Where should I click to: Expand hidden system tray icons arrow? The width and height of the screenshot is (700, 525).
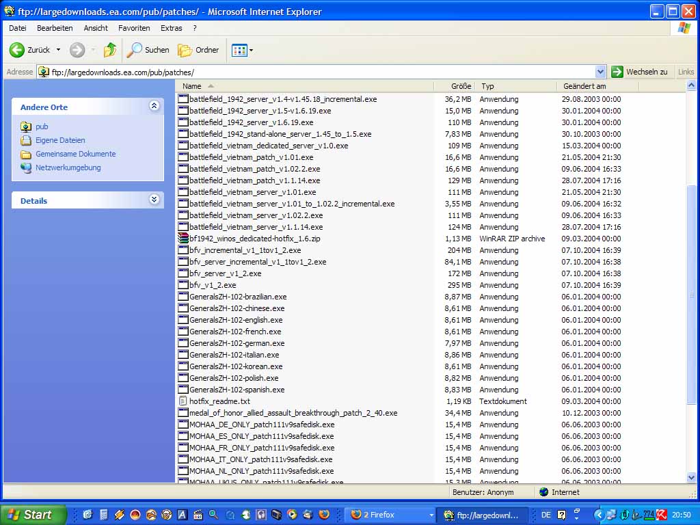click(599, 515)
